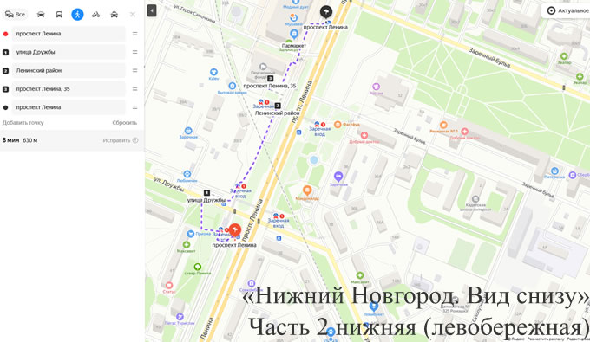Click 'Сбросить' to reset route
Viewport: 590px width, 342px height.
click(x=125, y=123)
